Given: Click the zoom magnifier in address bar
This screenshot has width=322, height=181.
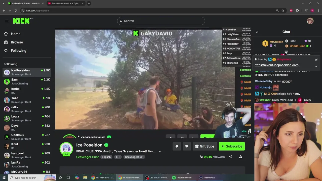Looking at the screenshot, I should pyautogui.click(x=277, y=11).
